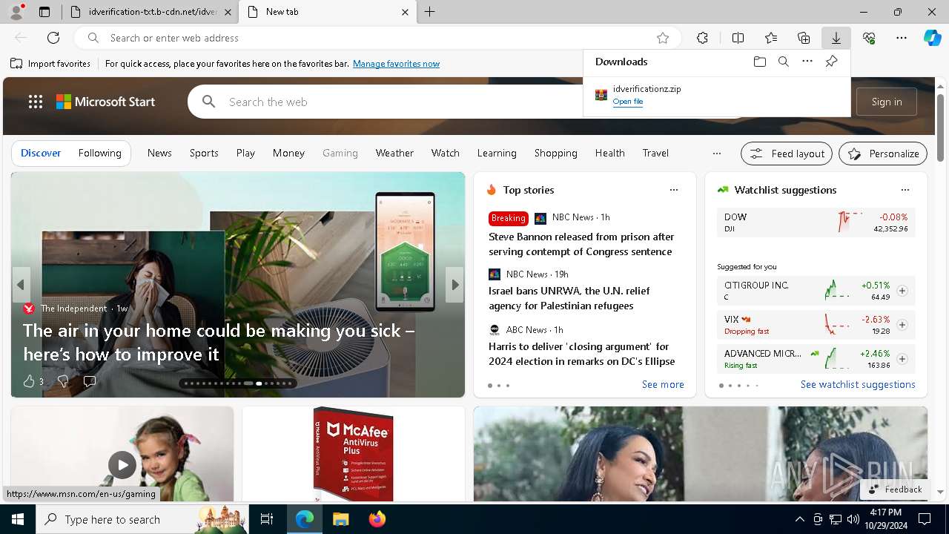Open the Feed layout options

[787, 154]
